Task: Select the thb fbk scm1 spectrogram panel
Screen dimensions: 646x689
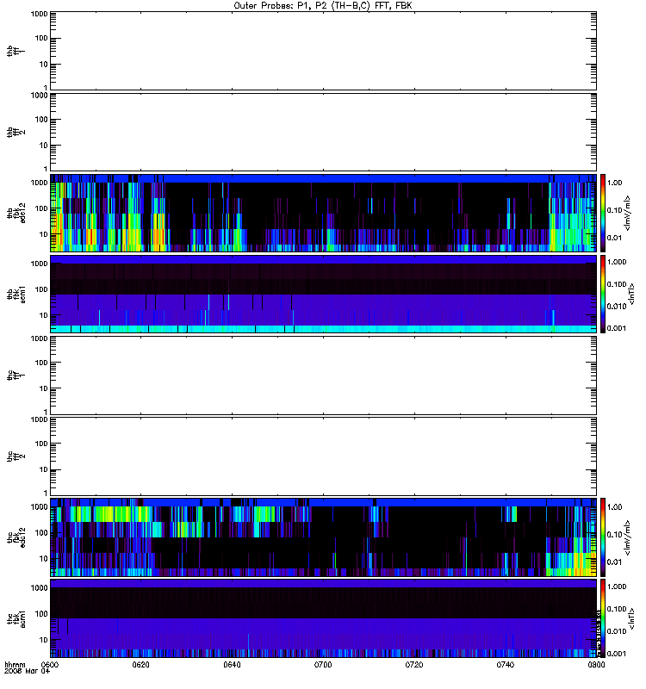Action: coord(324,294)
